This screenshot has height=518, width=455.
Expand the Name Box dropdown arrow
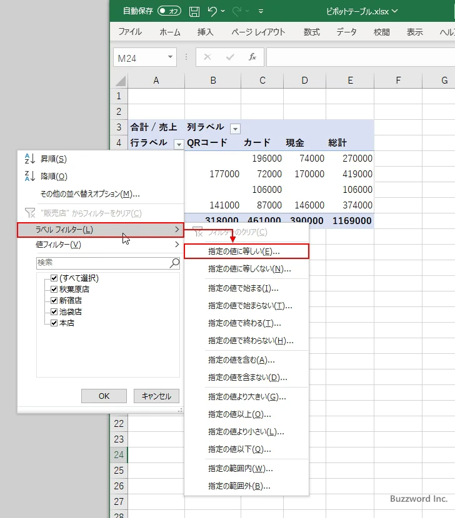tap(170, 57)
